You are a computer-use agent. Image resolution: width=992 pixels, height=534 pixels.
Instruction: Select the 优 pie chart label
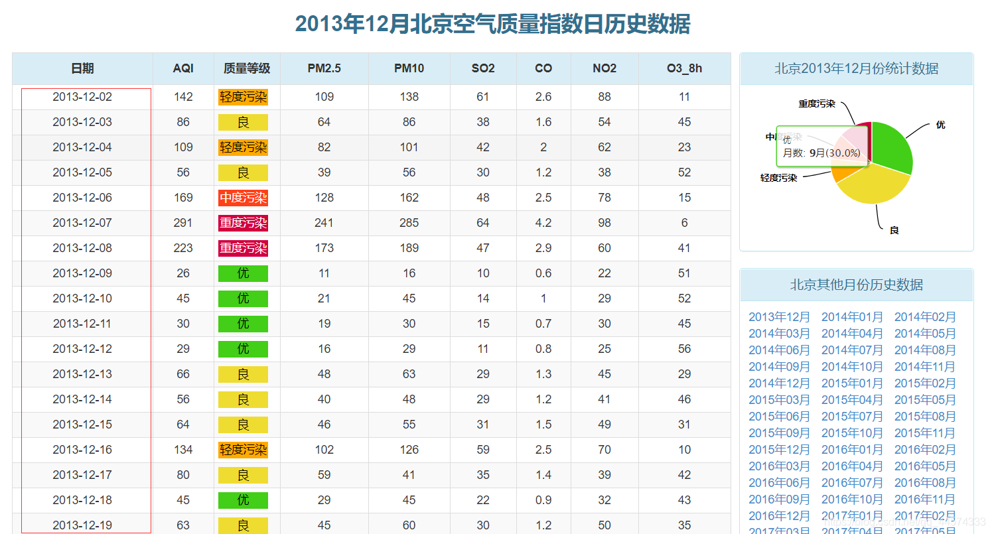pos(940,125)
